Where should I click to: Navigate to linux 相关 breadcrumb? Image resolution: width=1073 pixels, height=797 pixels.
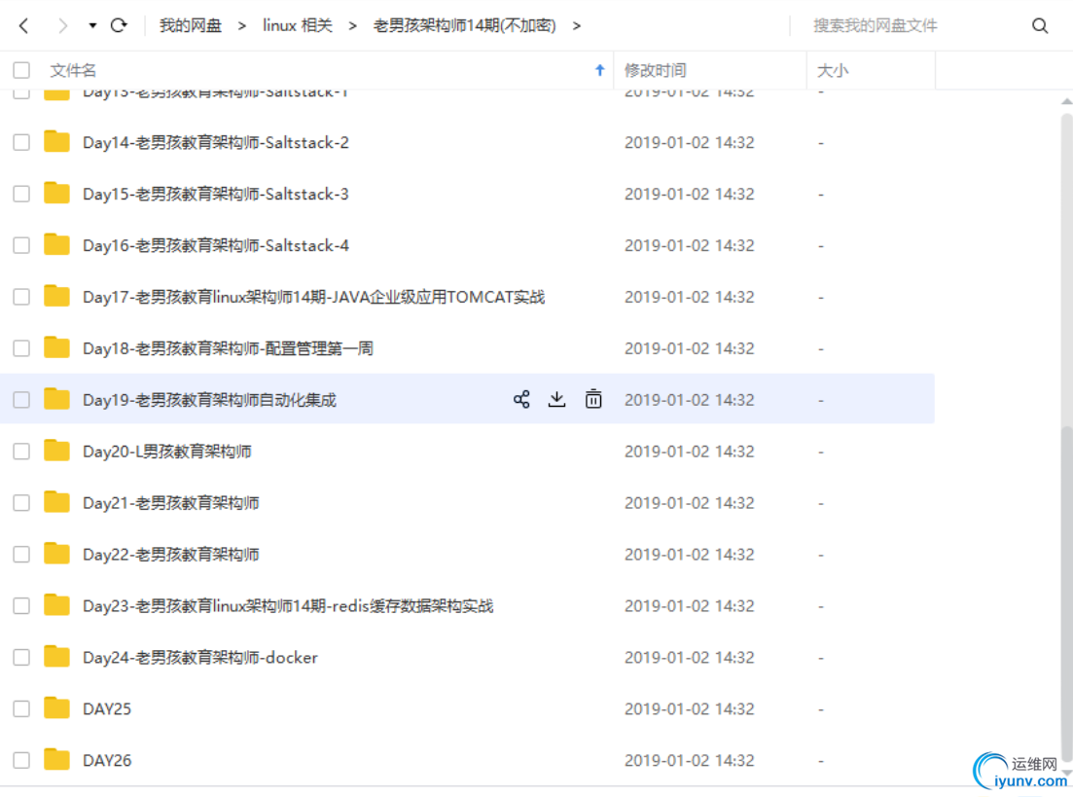(298, 26)
